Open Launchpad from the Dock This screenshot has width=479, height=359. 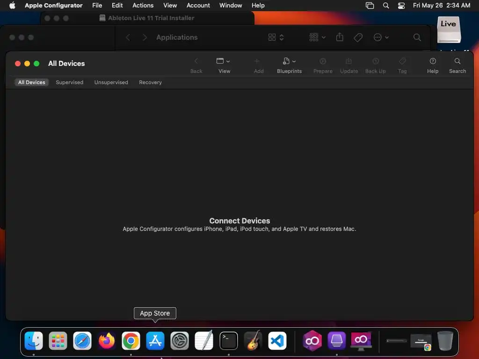58,340
